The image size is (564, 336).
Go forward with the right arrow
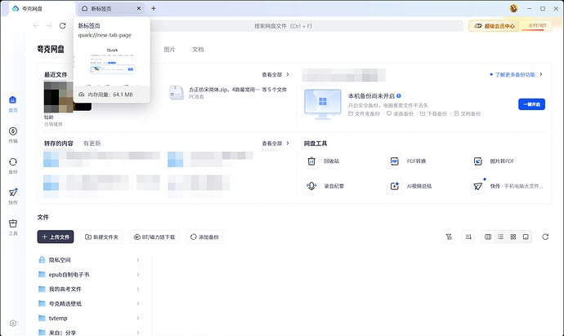[x=49, y=26]
